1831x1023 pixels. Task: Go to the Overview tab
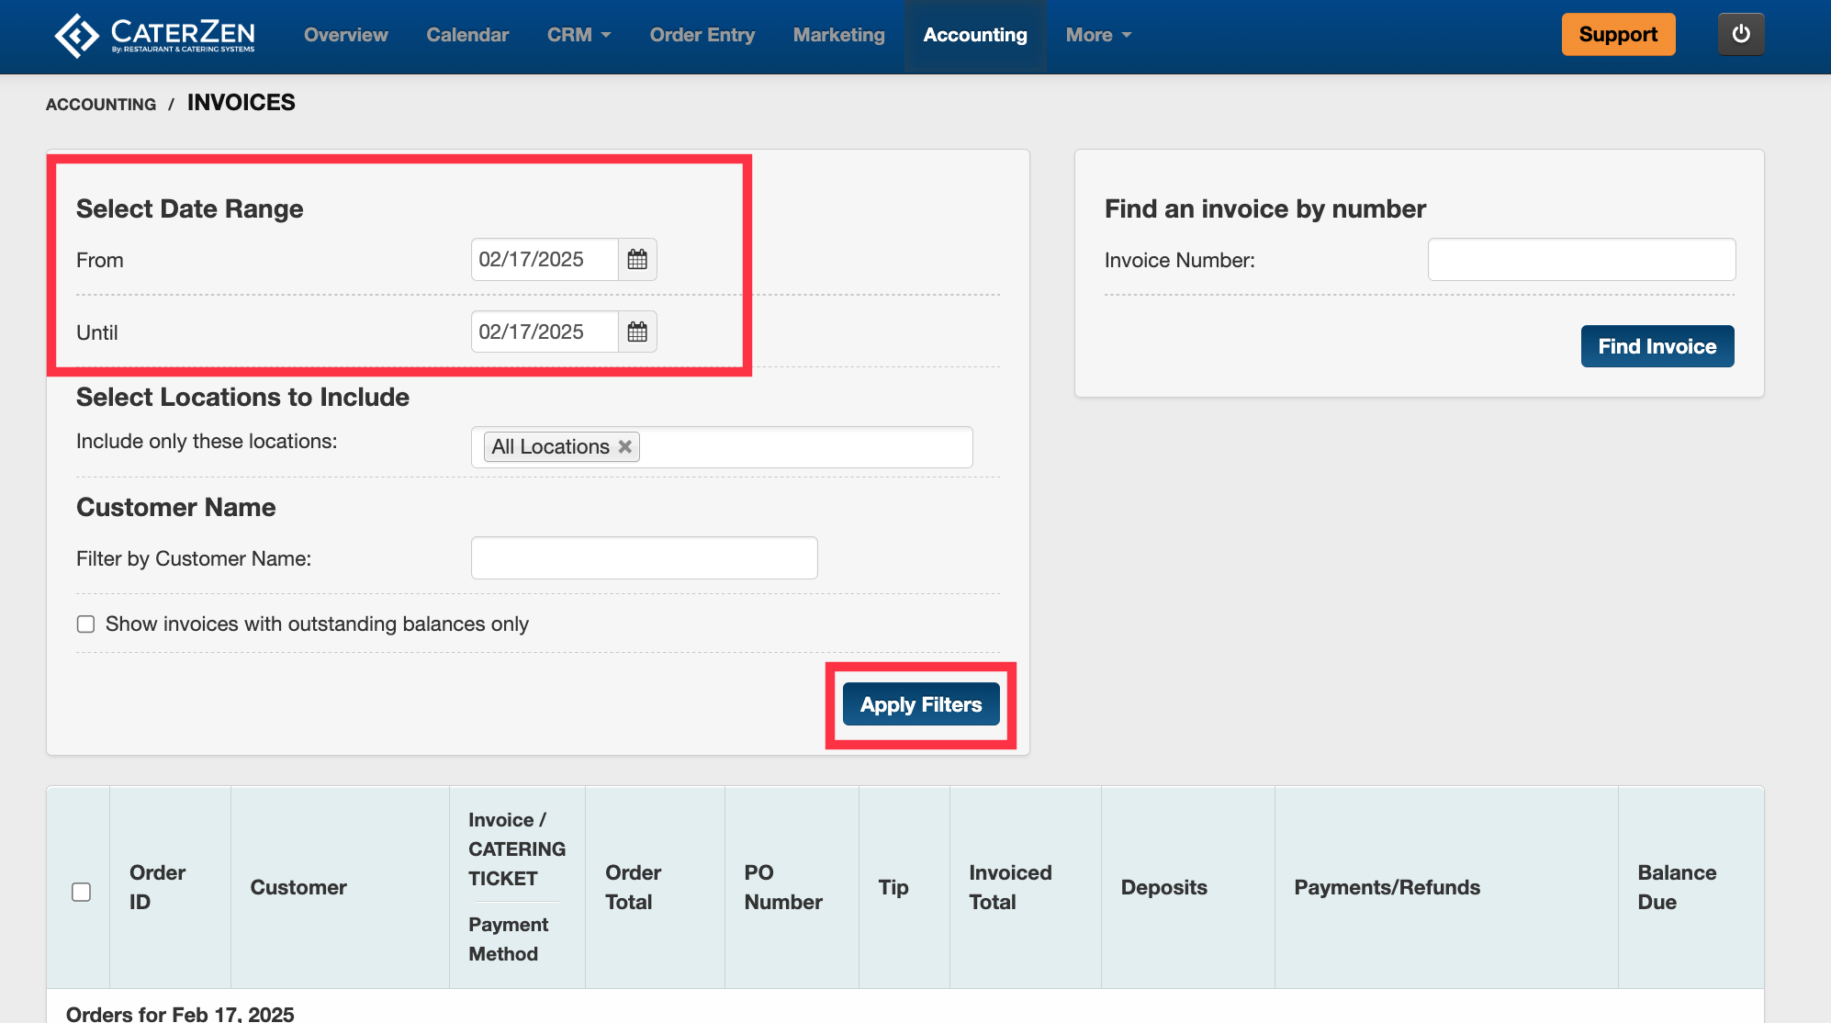[x=345, y=35]
